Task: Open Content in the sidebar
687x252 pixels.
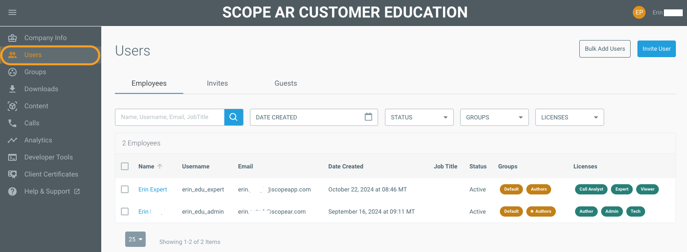Action: (50, 106)
